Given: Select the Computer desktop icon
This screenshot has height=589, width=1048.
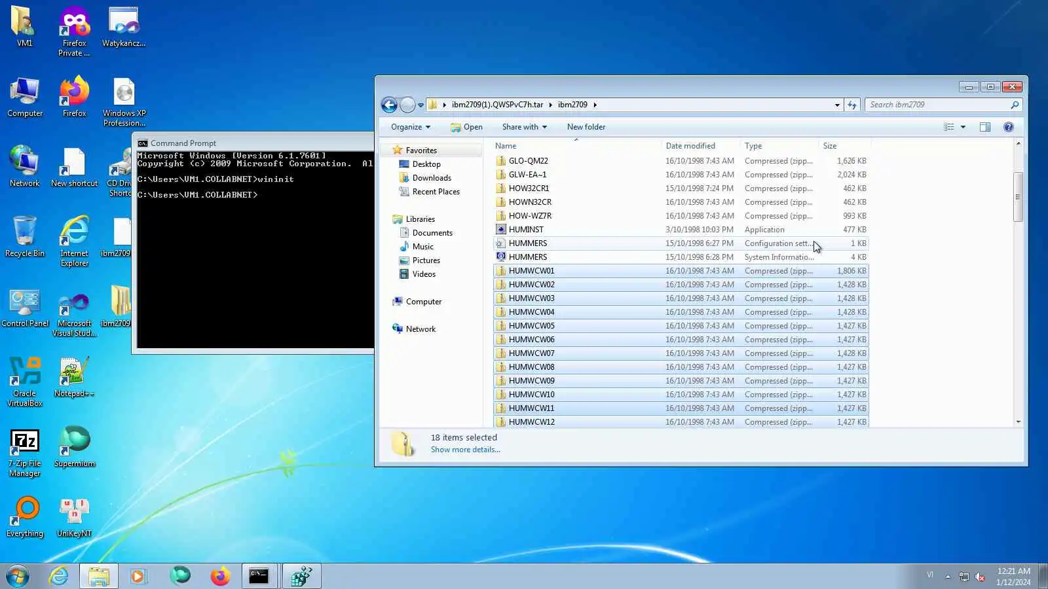Looking at the screenshot, I should [25, 98].
